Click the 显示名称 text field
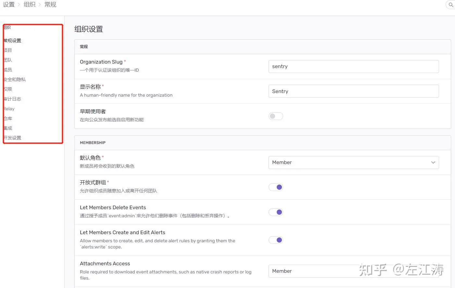This screenshot has width=455, height=288. pyautogui.click(x=353, y=91)
